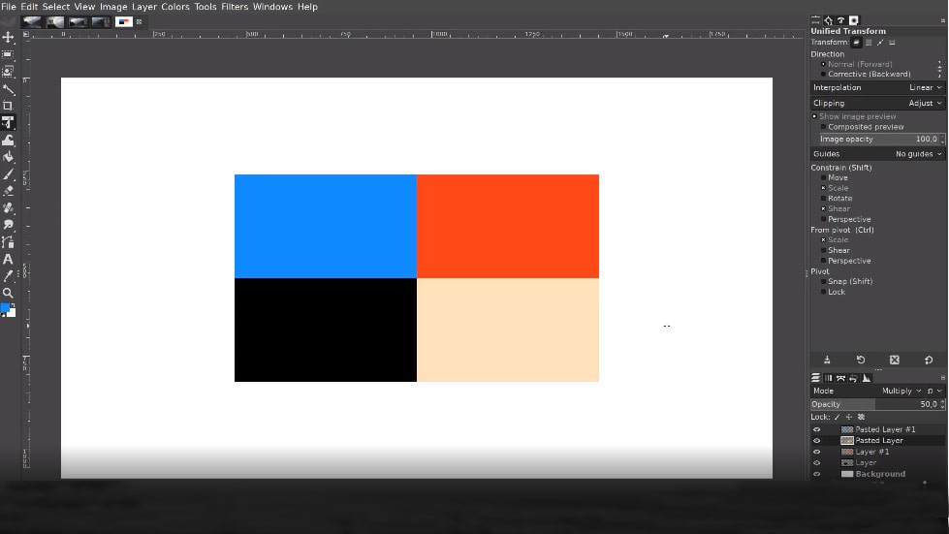The height and width of the screenshot is (534, 949).
Task: Open tool options panel configure menu
Action: point(942,20)
